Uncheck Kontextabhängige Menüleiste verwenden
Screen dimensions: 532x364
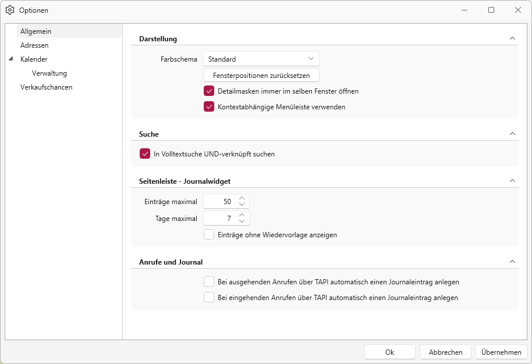click(209, 107)
